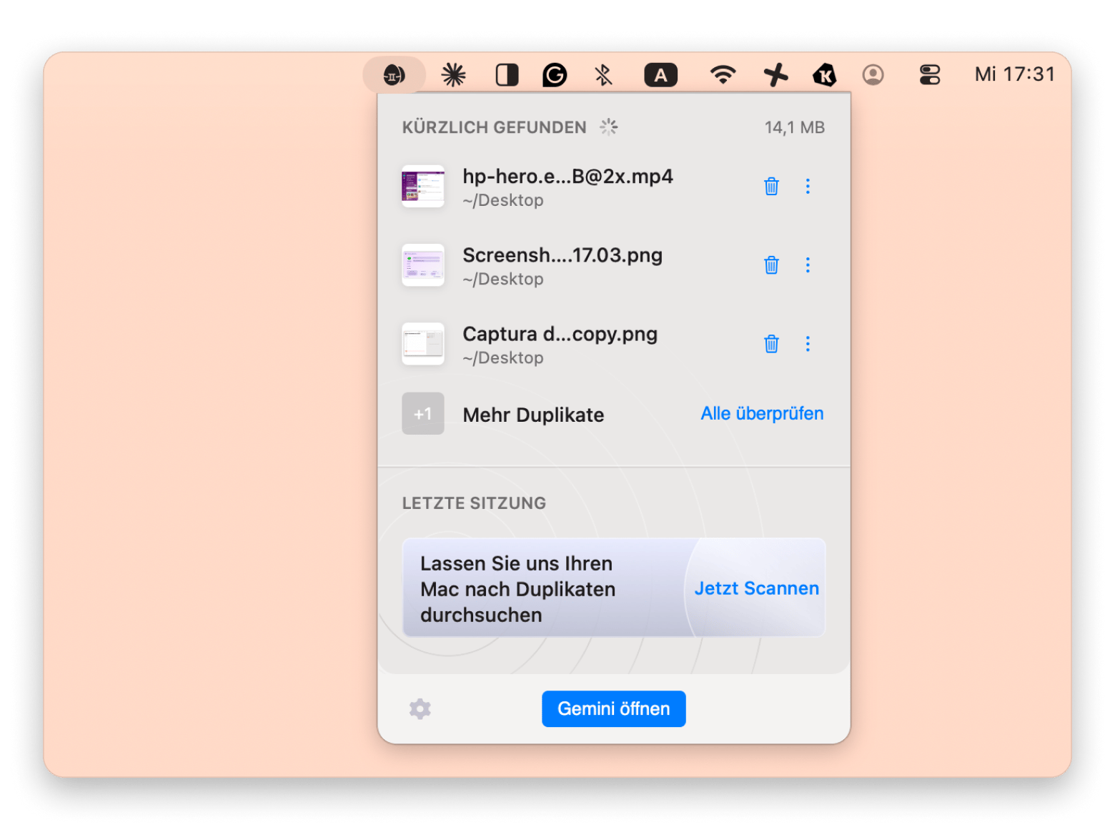The width and height of the screenshot is (1115, 835).
Task: Open three-dot menu for Captura d...copy.png
Action: click(x=808, y=343)
